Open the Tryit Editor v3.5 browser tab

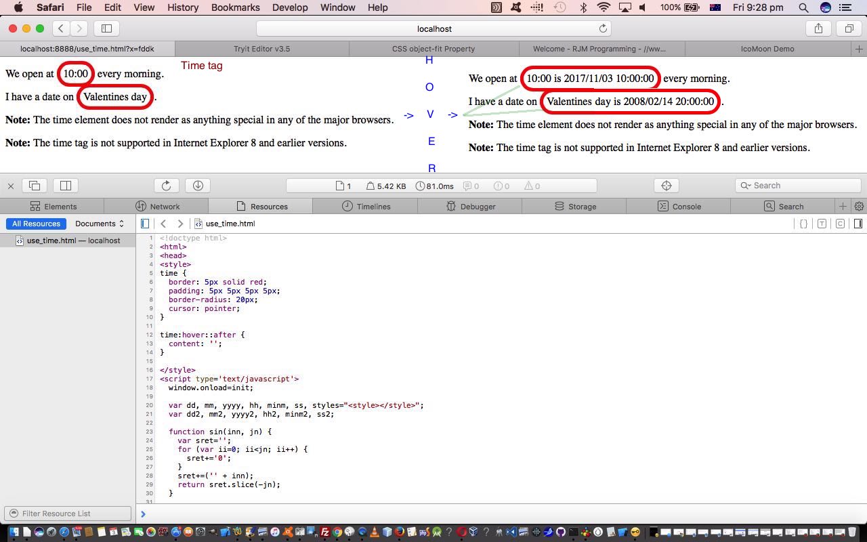tap(261, 49)
